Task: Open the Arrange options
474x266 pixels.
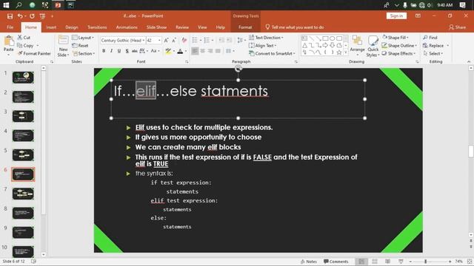Action: (x=357, y=46)
